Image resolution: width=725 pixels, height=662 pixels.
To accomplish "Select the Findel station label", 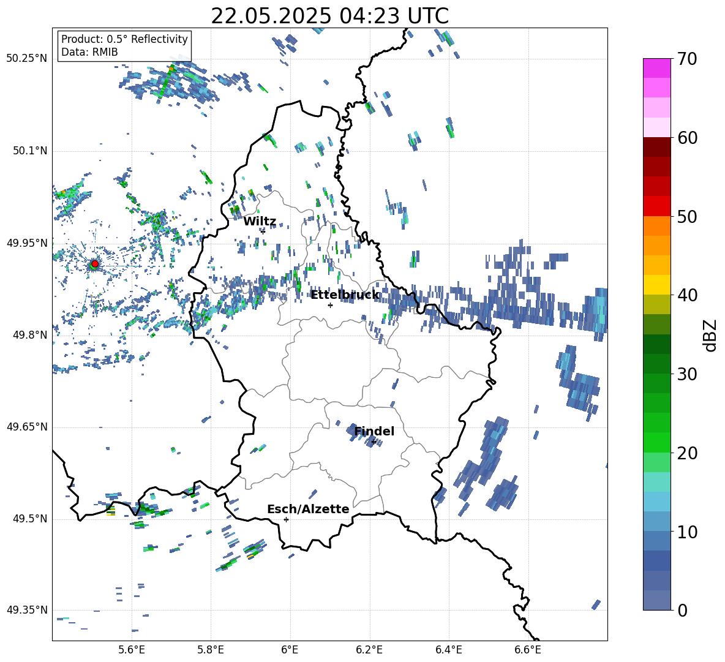I will tap(374, 431).
